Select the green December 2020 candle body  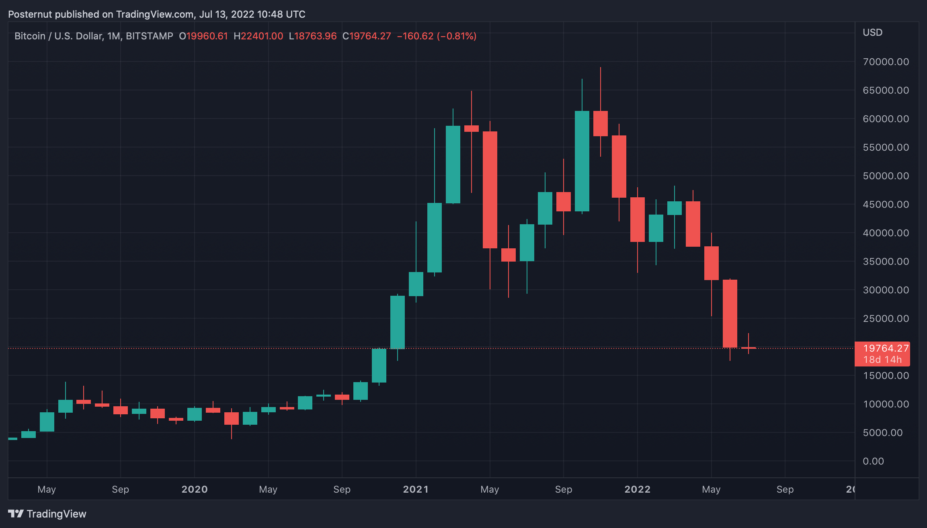pos(398,322)
